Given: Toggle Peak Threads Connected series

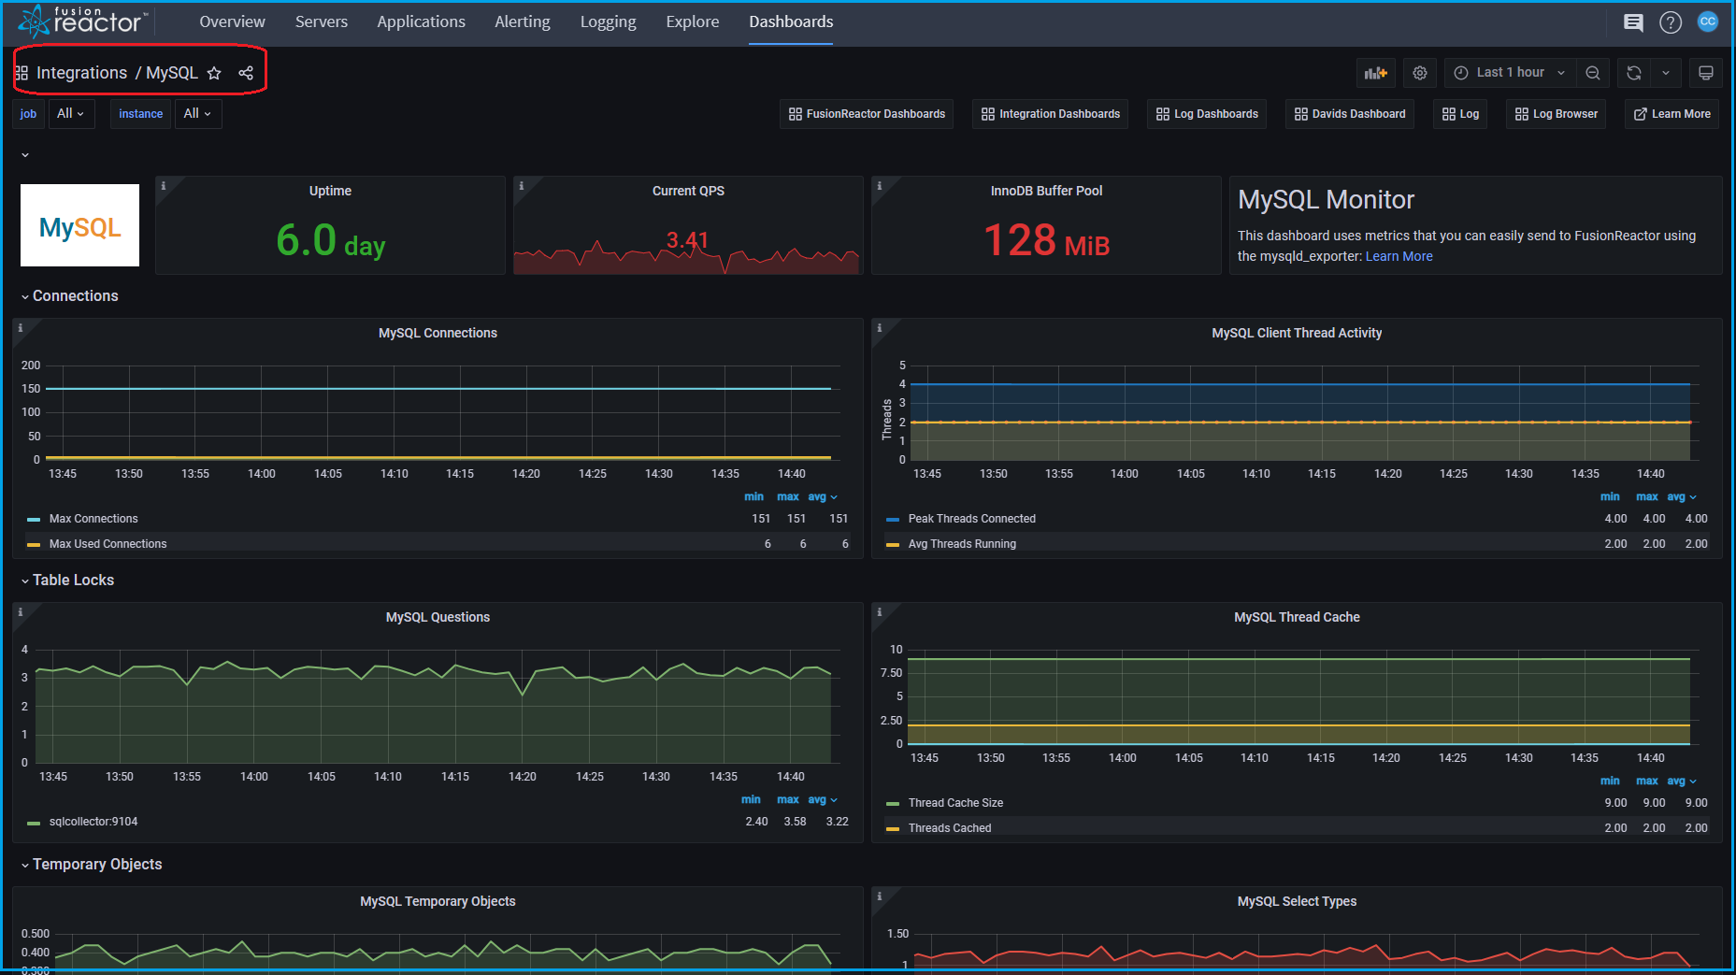Looking at the screenshot, I should (971, 519).
